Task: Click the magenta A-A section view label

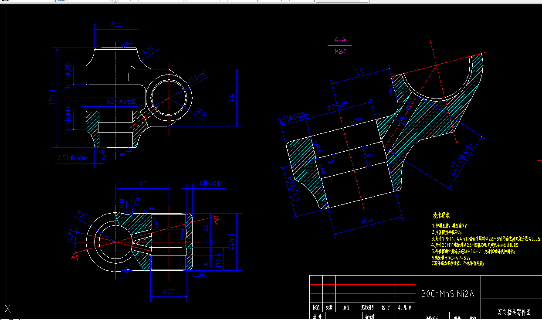Action: point(340,41)
